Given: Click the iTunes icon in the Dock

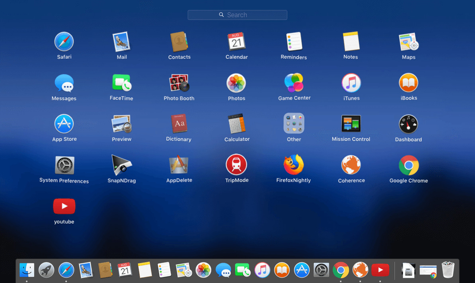Looking at the screenshot, I should point(263,270).
